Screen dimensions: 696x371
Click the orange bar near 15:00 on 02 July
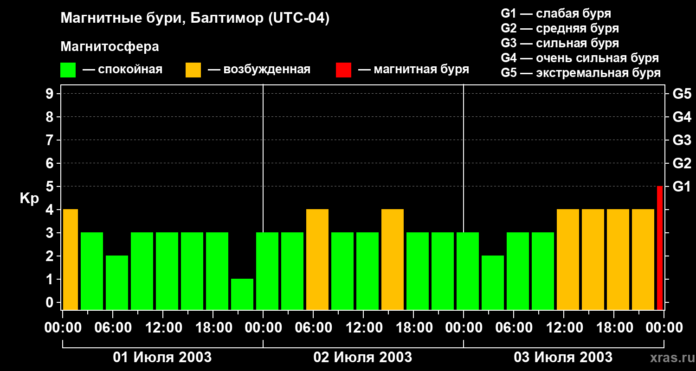click(x=393, y=259)
